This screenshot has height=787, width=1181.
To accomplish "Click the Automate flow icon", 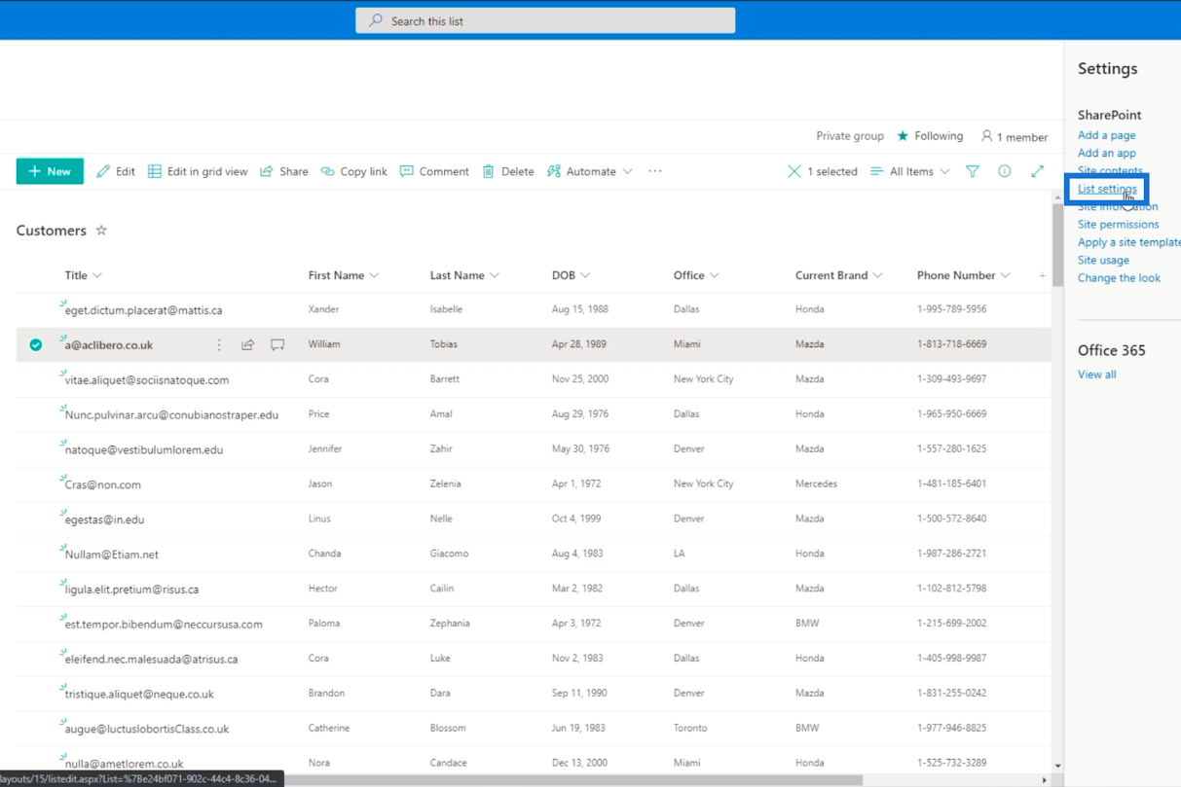I will pyautogui.click(x=554, y=171).
